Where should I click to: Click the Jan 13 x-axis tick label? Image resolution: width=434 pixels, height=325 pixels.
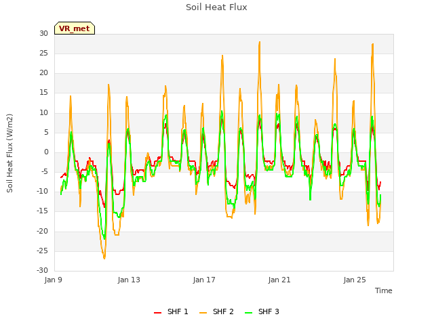(129, 280)
